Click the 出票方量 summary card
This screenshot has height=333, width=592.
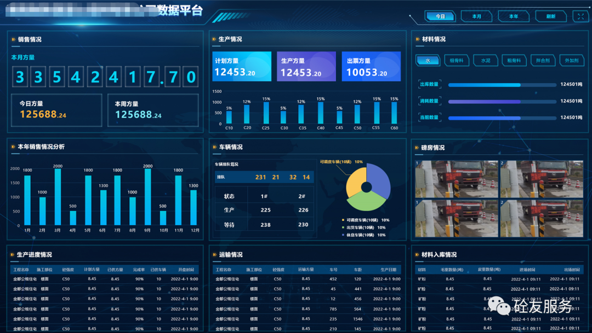[x=371, y=67]
